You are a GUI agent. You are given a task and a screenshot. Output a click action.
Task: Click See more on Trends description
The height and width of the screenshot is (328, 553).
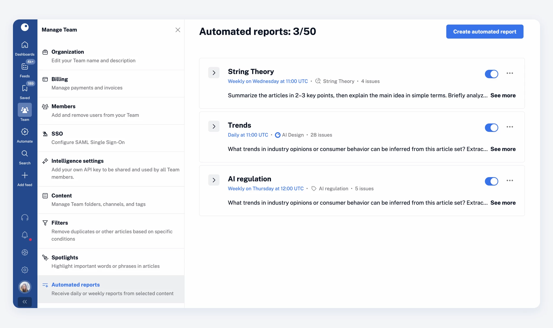coord(503,149)
